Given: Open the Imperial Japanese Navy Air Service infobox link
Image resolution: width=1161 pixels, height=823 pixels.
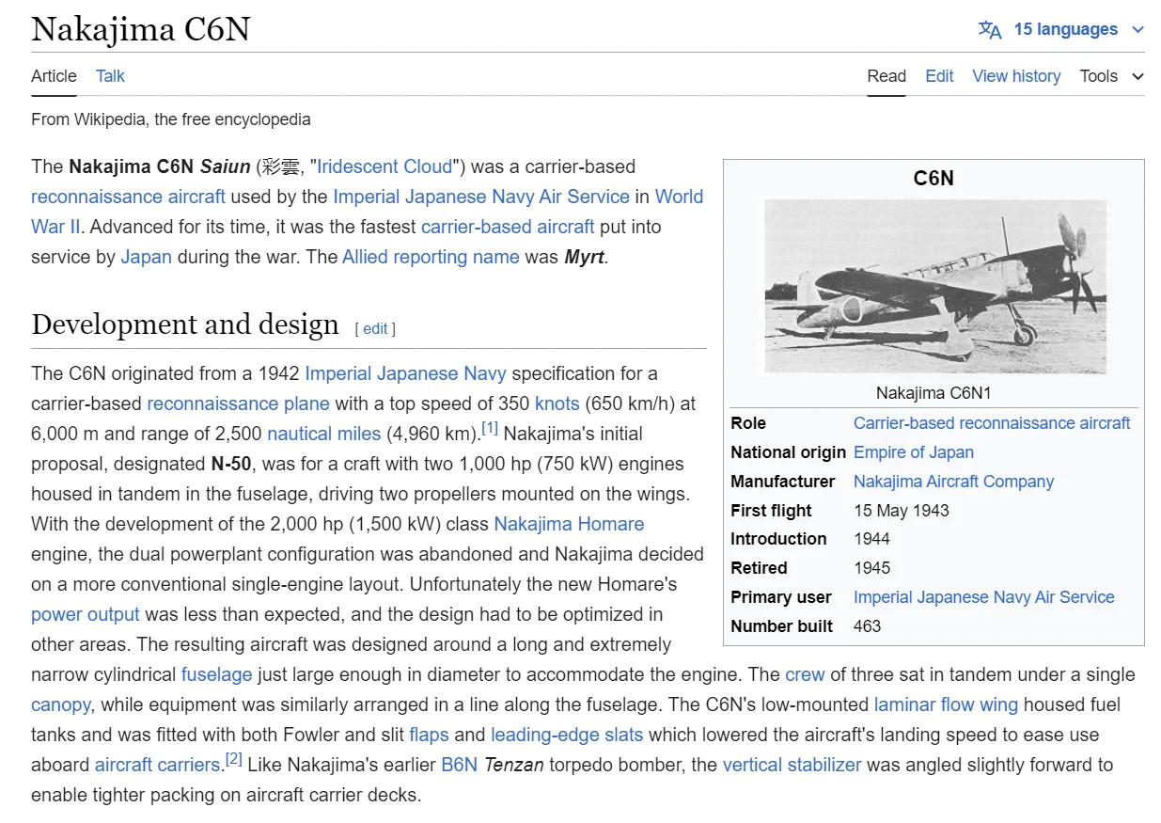Looking at the screenshot, I should tap(983, 597).
